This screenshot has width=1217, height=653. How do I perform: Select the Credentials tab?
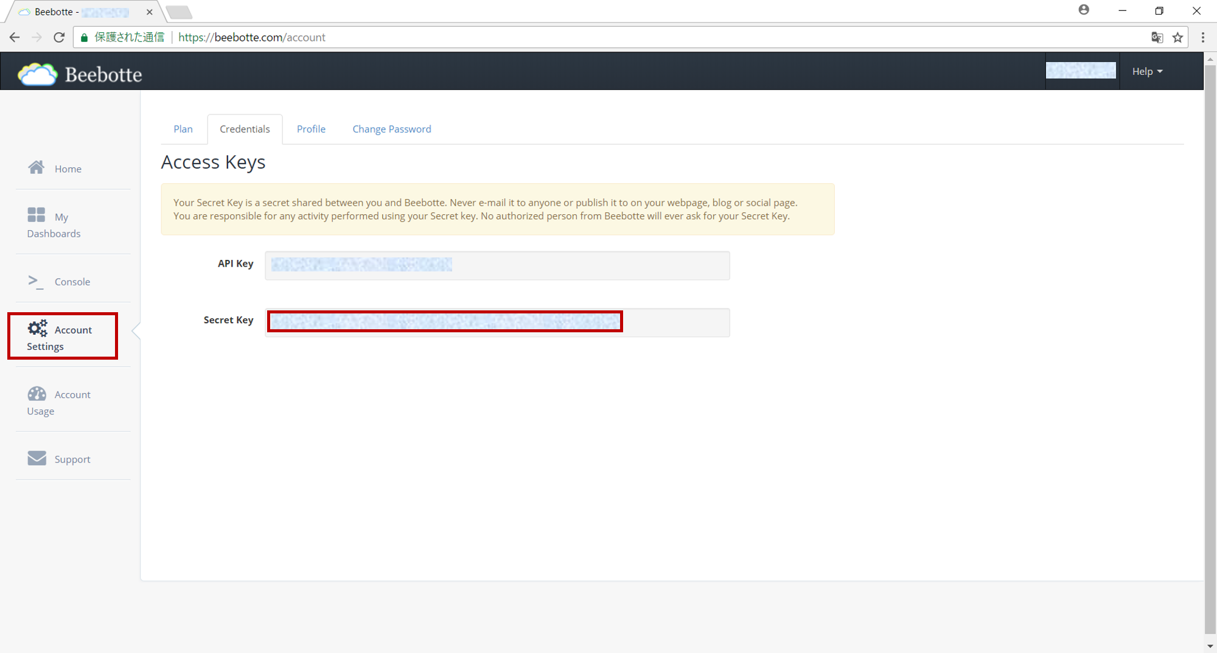click(245, 129)
